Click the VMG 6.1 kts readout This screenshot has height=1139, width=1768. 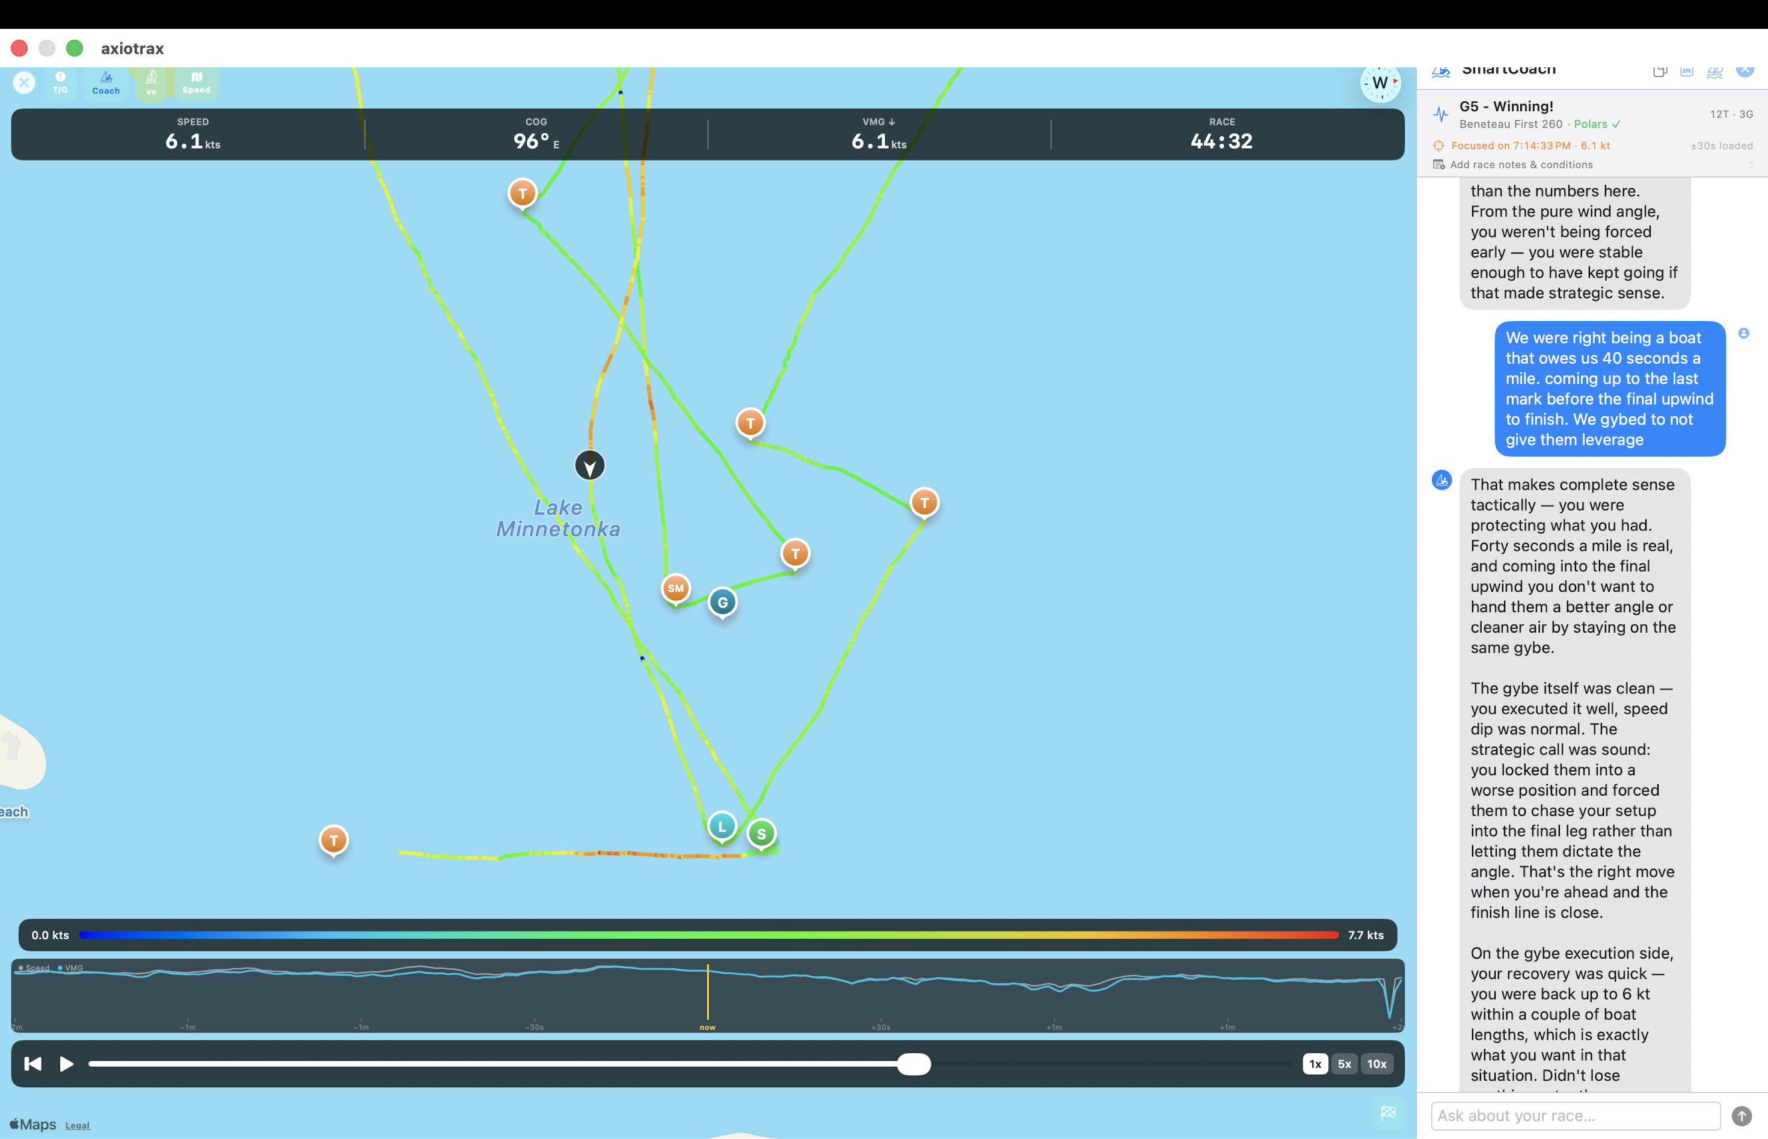pos(879,135)
